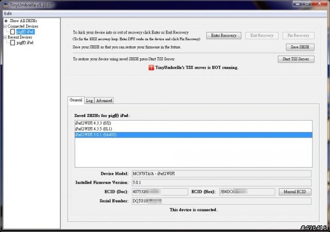
Task: Collapse the Connected Devices tree node
Action: click(5, 26)
